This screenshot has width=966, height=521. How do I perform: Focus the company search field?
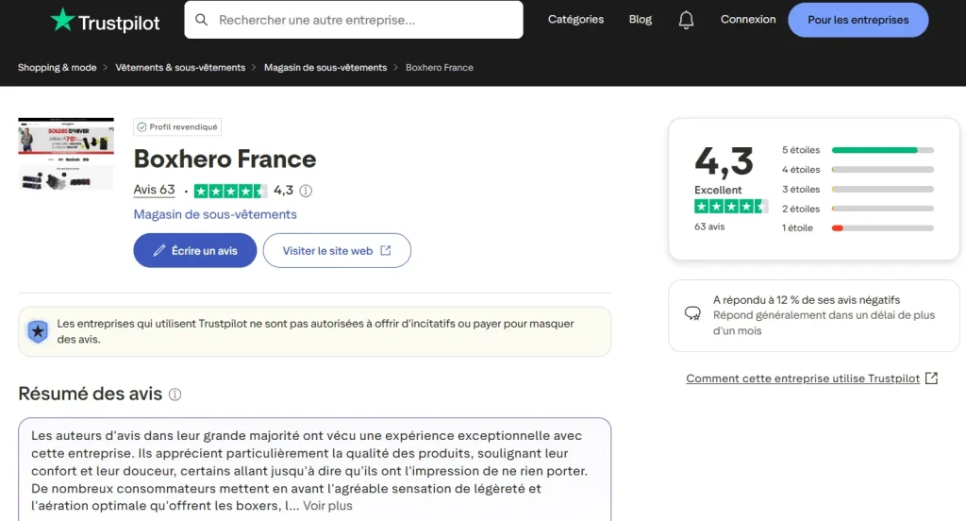click(354, 20)
